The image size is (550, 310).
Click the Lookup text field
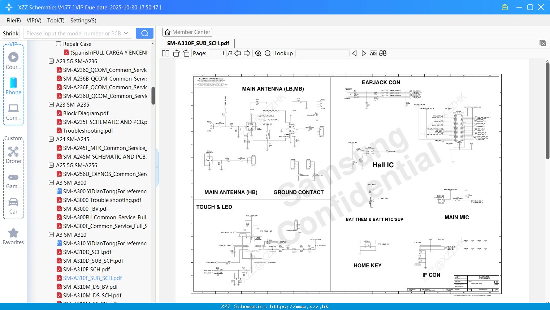pos(322,53)
